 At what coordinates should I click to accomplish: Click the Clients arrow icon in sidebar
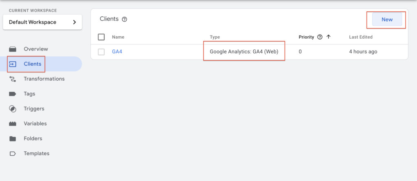(13, 64)
